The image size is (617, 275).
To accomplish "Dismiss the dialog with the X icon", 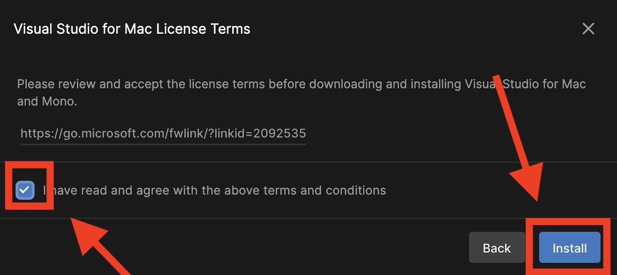I will (x=588, y=29).
